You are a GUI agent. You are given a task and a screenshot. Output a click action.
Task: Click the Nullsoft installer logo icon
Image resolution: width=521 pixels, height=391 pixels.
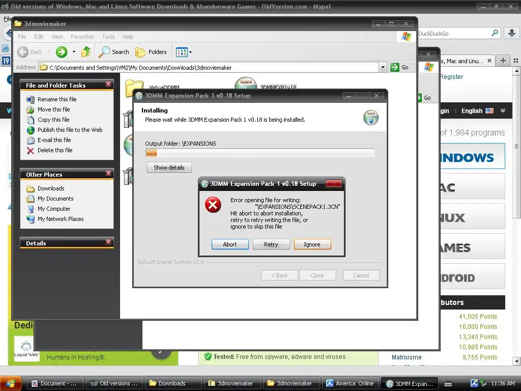[371, 118]
